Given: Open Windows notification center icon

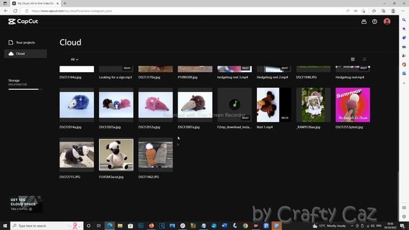Looking at the screenshot, I should click(x=403, y=226).
